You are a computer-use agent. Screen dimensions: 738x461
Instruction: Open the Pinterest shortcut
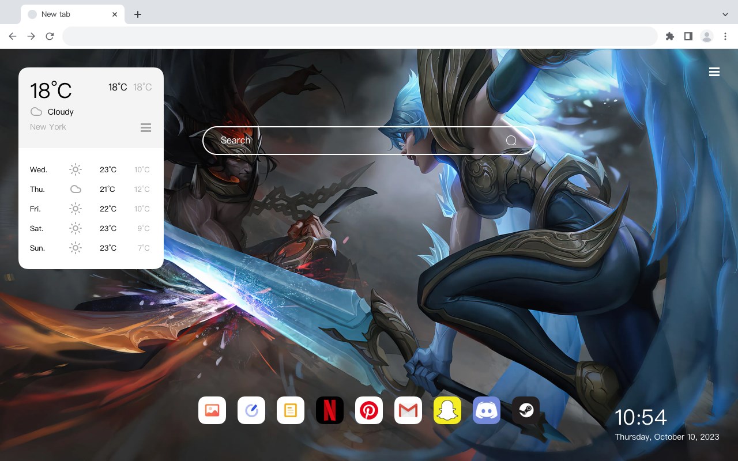(369, 410)
